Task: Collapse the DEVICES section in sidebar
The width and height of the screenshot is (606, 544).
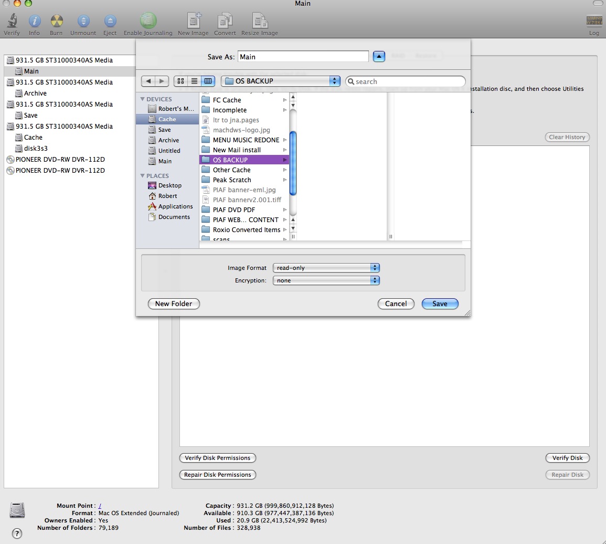Action: point(142,99)
